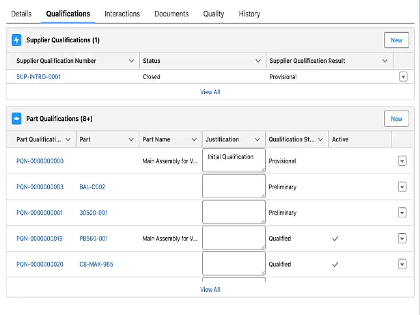Open PQN-0000000020 part qualification
Image resolution: width=420 pixels, height=315 pixels.
coord(40,264)
